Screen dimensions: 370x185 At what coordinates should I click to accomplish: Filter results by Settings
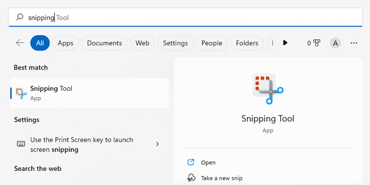175,43
